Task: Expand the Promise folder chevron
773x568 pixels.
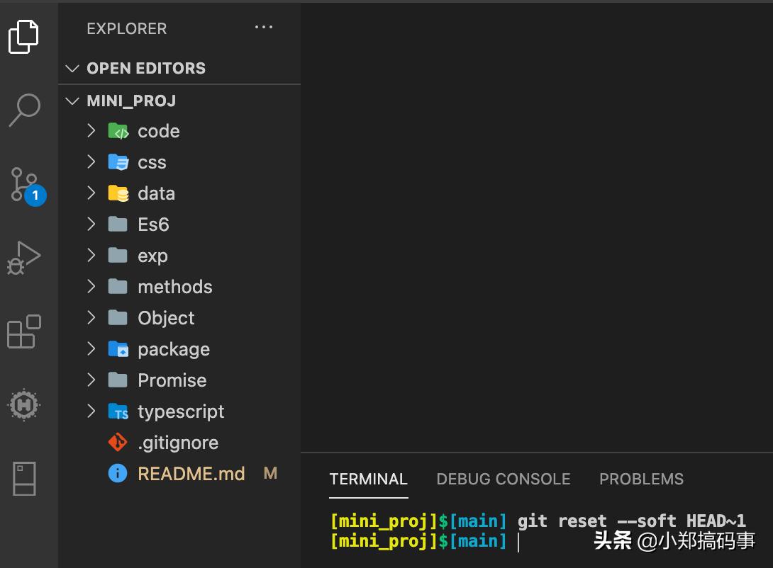Action: tap(91, 380)
